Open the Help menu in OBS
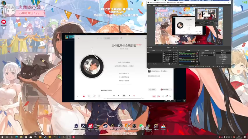 click(x=194, y=5)
